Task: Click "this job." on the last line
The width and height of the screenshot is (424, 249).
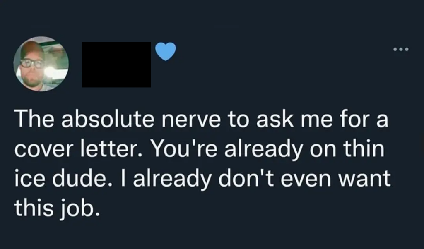Action: 57,208
